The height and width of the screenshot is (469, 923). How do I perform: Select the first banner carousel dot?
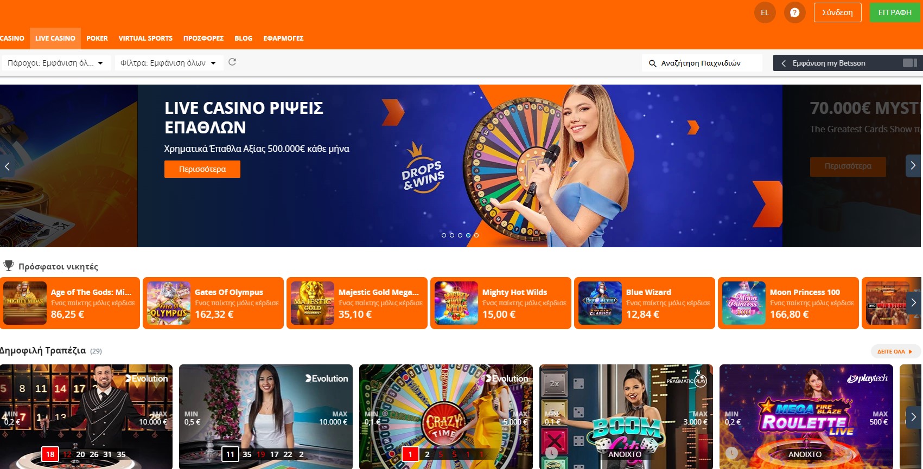444,235
